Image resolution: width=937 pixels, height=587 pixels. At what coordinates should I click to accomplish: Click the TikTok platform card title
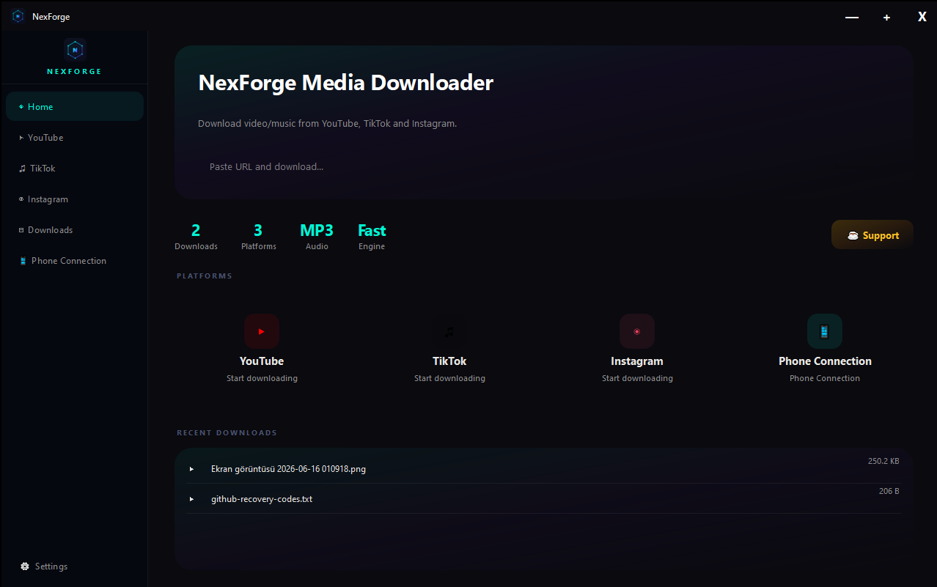click(x=449, y=361)
